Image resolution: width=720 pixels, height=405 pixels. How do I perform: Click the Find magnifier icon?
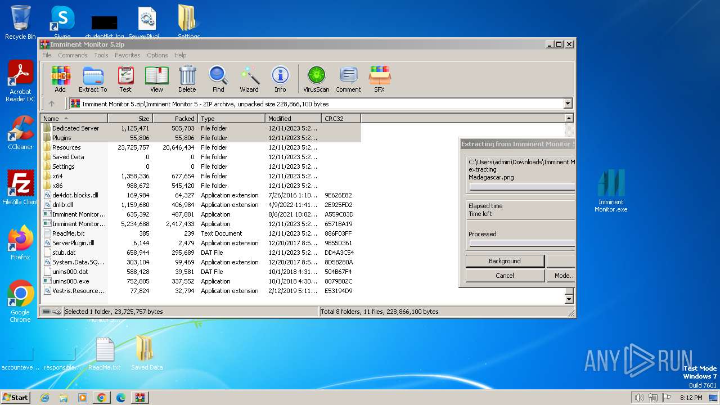tap(218, 79)
